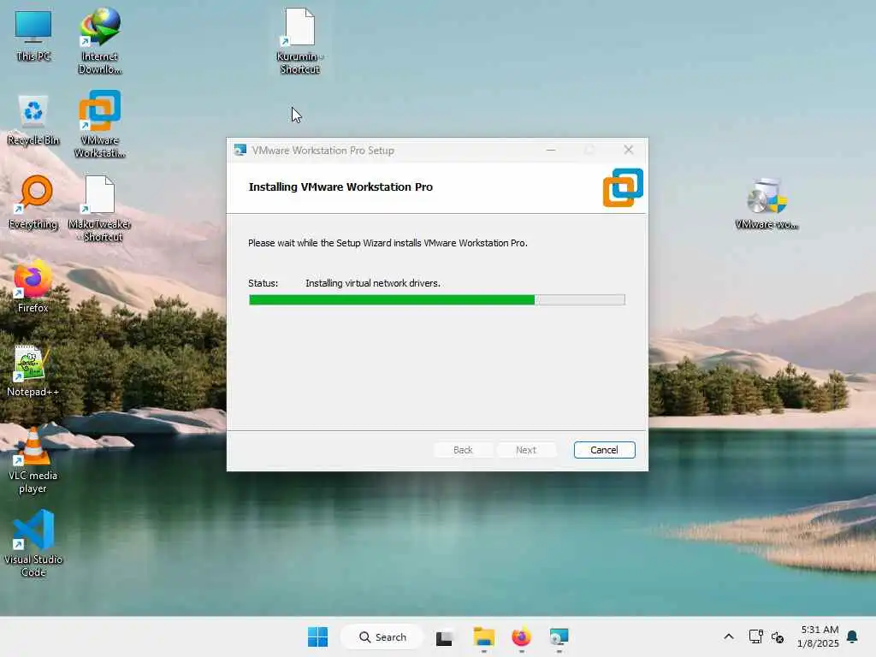
Task: Click the green installation progress bar
Action: [x=436, y=300]
